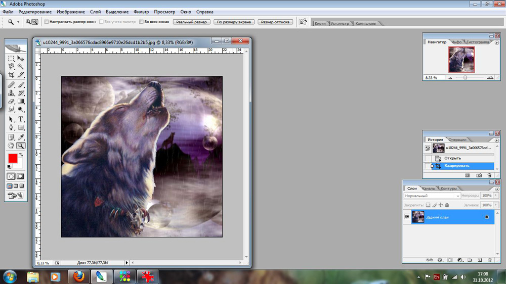Toggle lock position in Layers panel
The width and height of the screenshot is (506, 284).
(441, 205)
